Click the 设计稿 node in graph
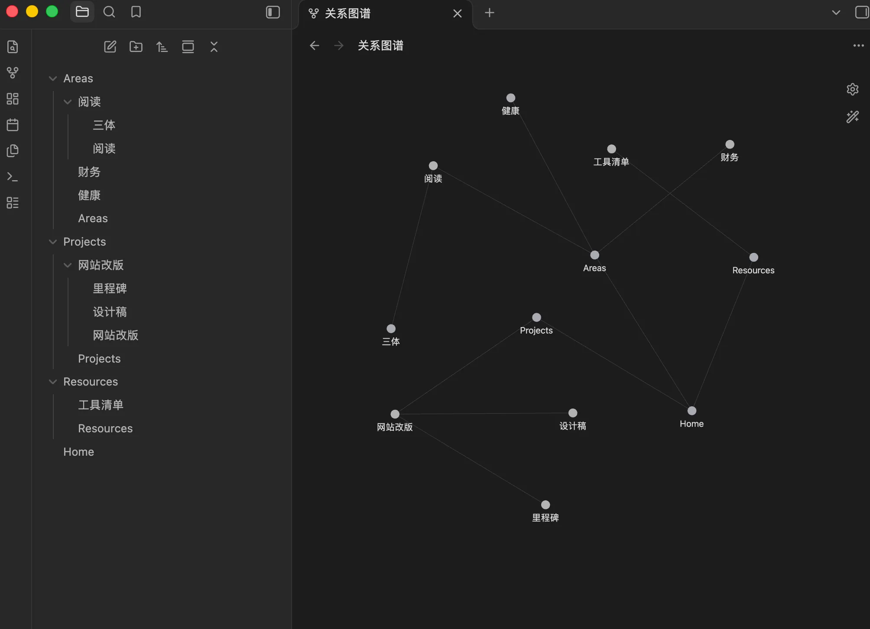 [573, 413]
